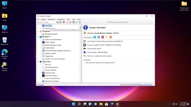Select Disable web search results folder
The image size is (191, 107).
coord(184,6)
